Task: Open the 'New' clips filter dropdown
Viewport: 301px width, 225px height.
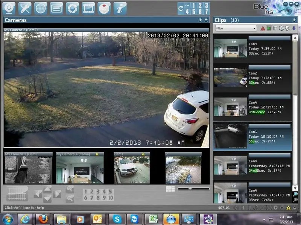Action: tap(236, 28)
